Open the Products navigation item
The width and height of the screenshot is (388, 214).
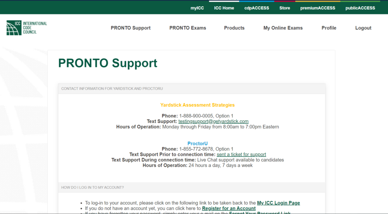[x=234, y=28]
